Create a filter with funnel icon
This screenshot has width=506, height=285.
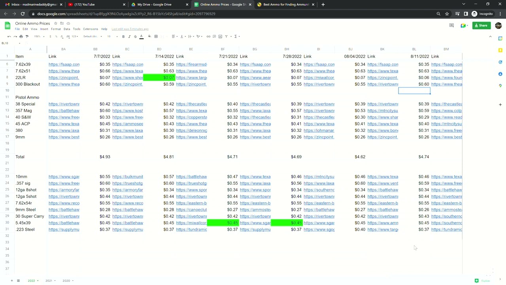pyautogui.click(x=226, y=36)
